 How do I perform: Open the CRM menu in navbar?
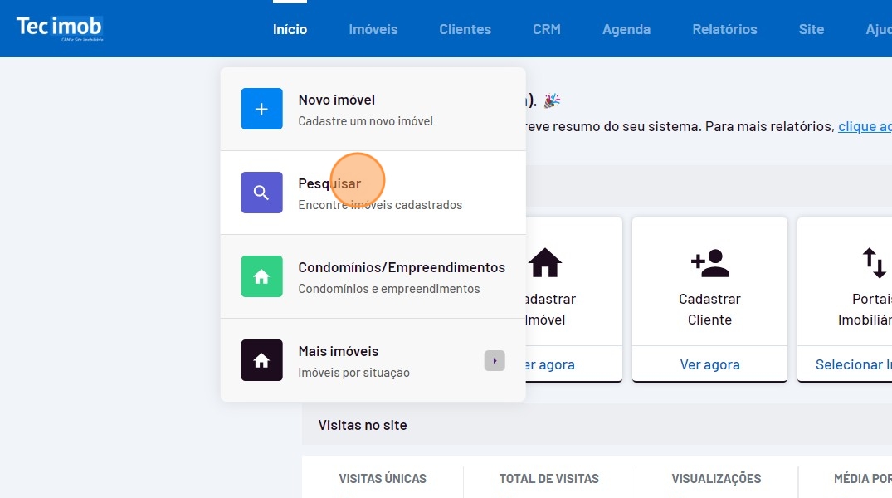pos(546,29)
